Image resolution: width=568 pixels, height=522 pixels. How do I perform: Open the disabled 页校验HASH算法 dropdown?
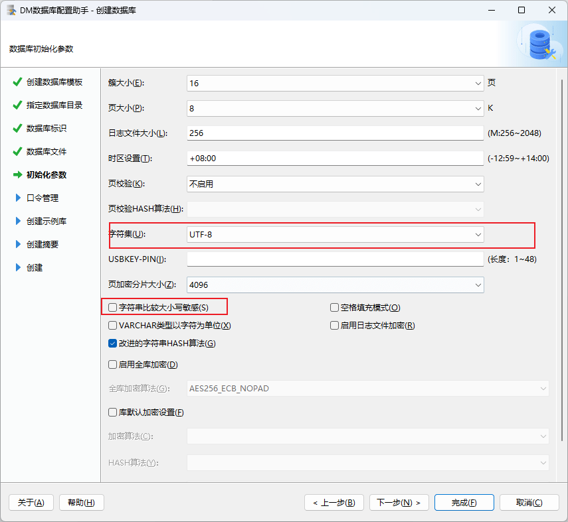pos(335,210)
